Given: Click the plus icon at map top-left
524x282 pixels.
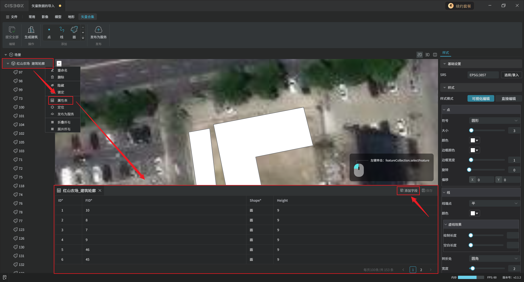Looking at the screenshot, I should coord(59,63).
